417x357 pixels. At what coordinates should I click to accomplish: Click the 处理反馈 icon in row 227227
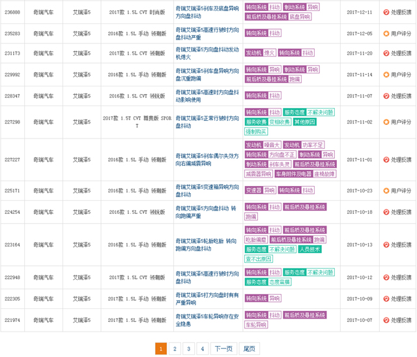pyautogui.click(x=386, y=159)
